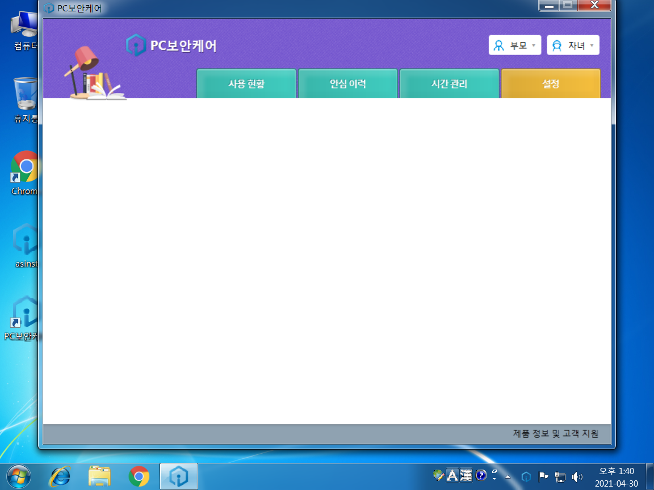Select the 시간 관리 tab
Screen dimensions: 654x490
(x=449, y=84)
